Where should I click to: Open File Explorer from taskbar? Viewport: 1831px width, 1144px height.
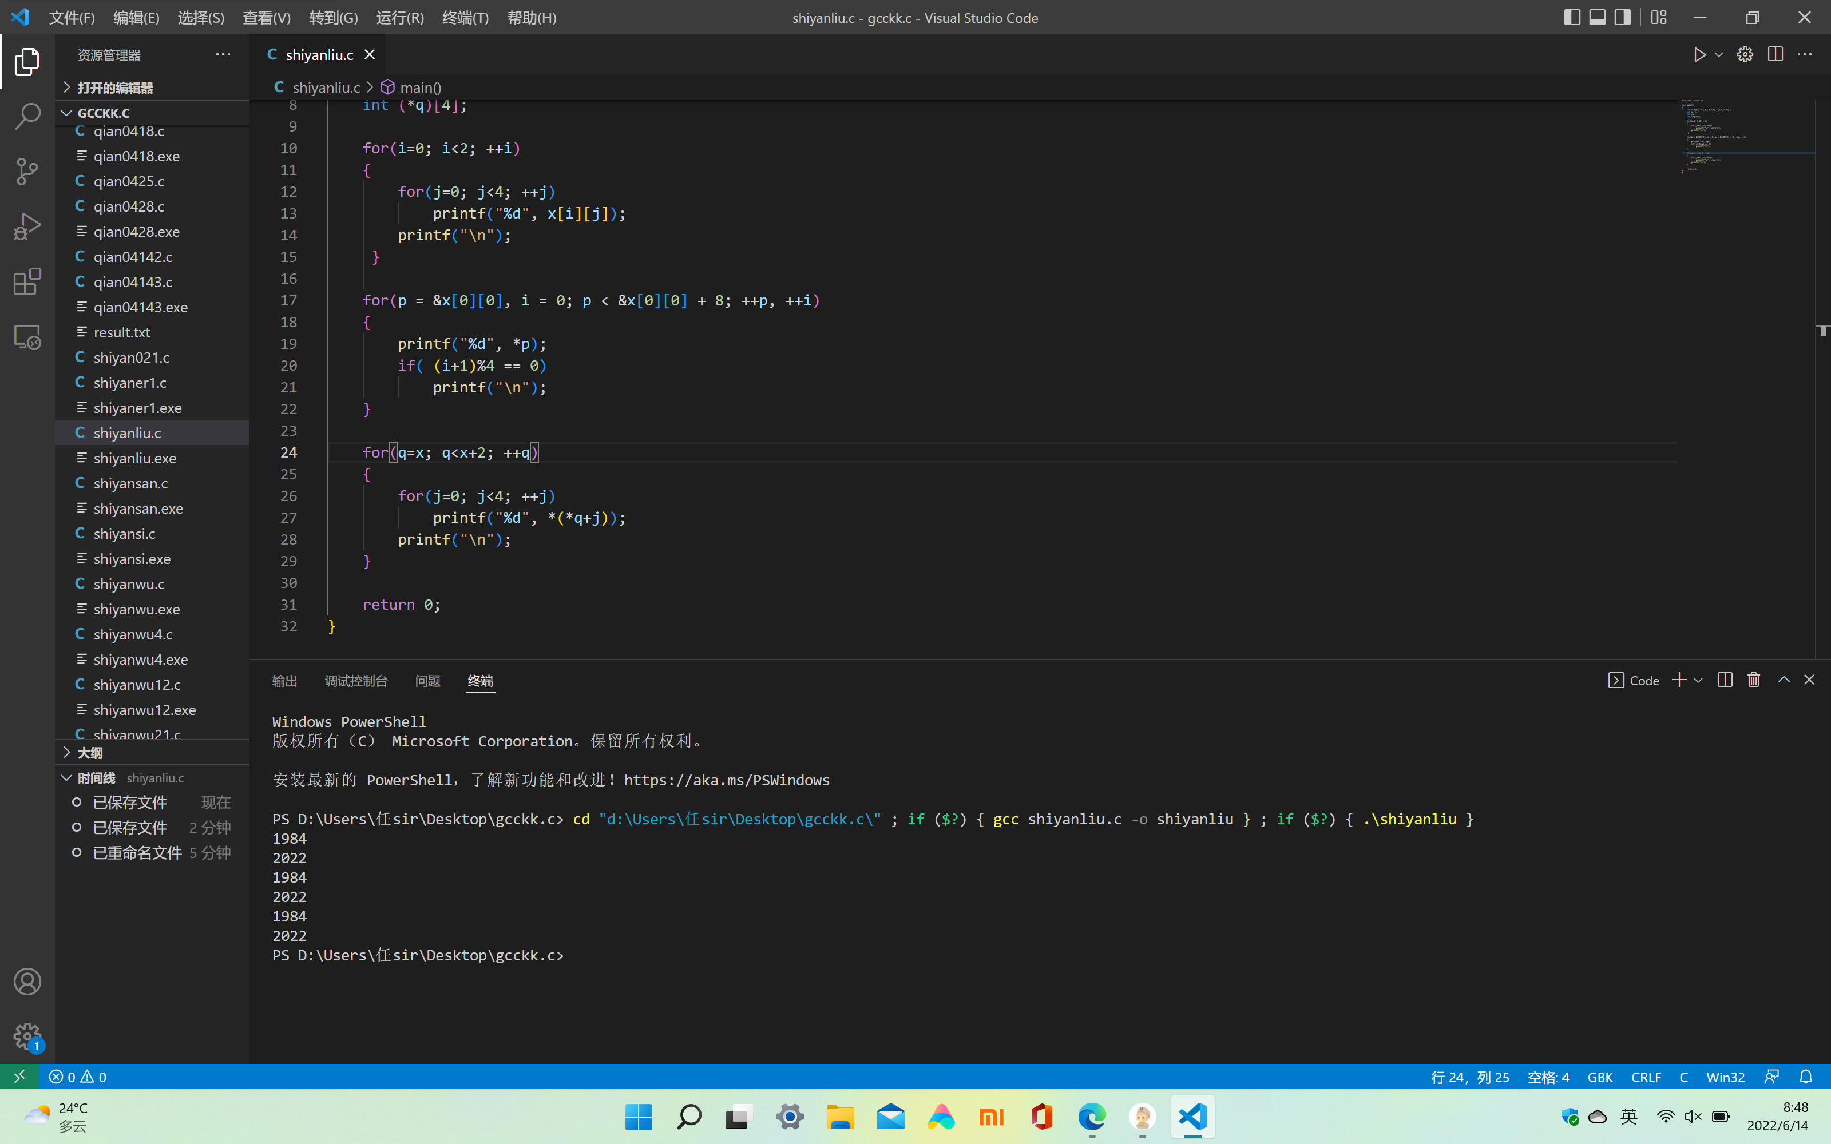coord(840,1117)
